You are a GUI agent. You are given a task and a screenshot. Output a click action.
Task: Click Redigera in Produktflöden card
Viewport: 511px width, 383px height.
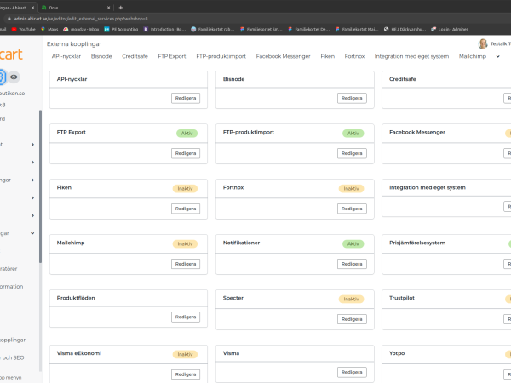pyautogui.click(x=186, y=317)
